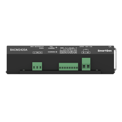Click the A(+) terminal label in RS485 group

pos(61,52)
